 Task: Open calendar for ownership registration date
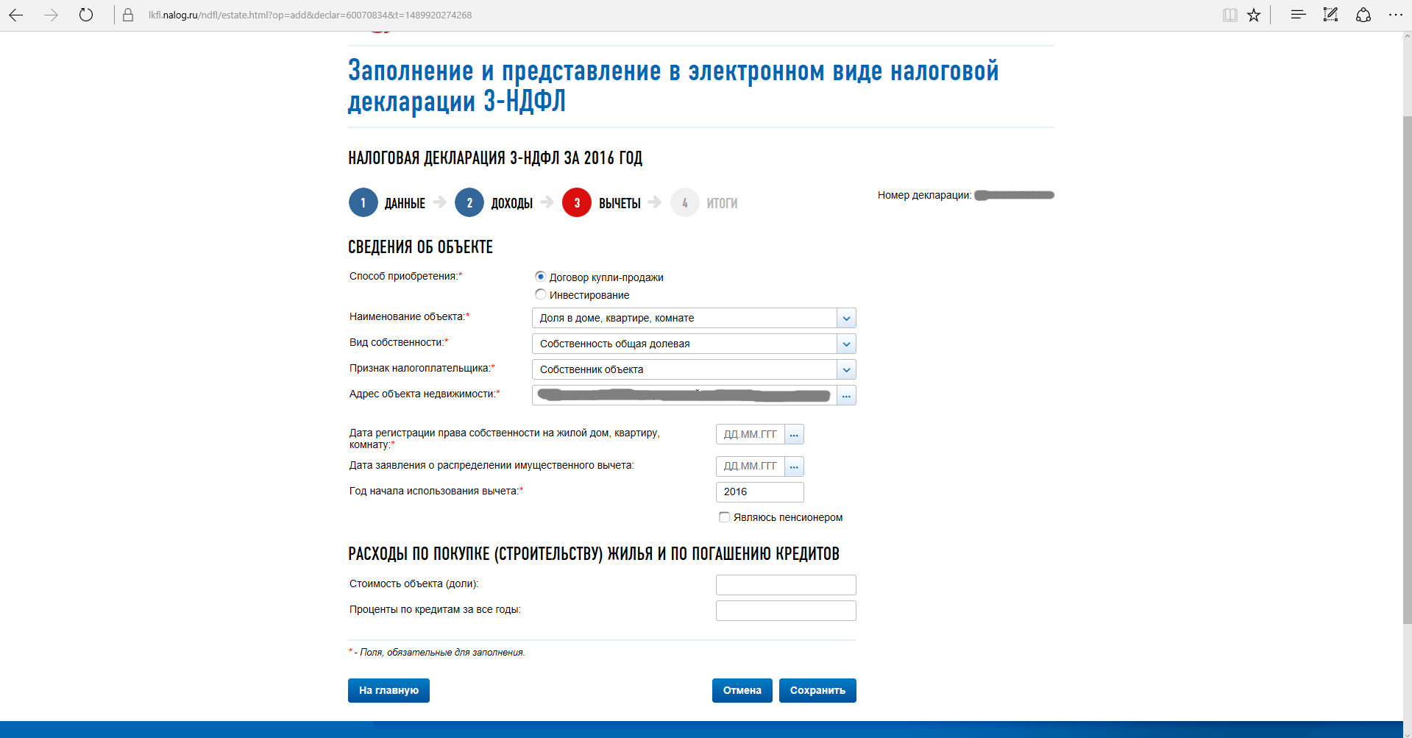[x=794, y=435]
